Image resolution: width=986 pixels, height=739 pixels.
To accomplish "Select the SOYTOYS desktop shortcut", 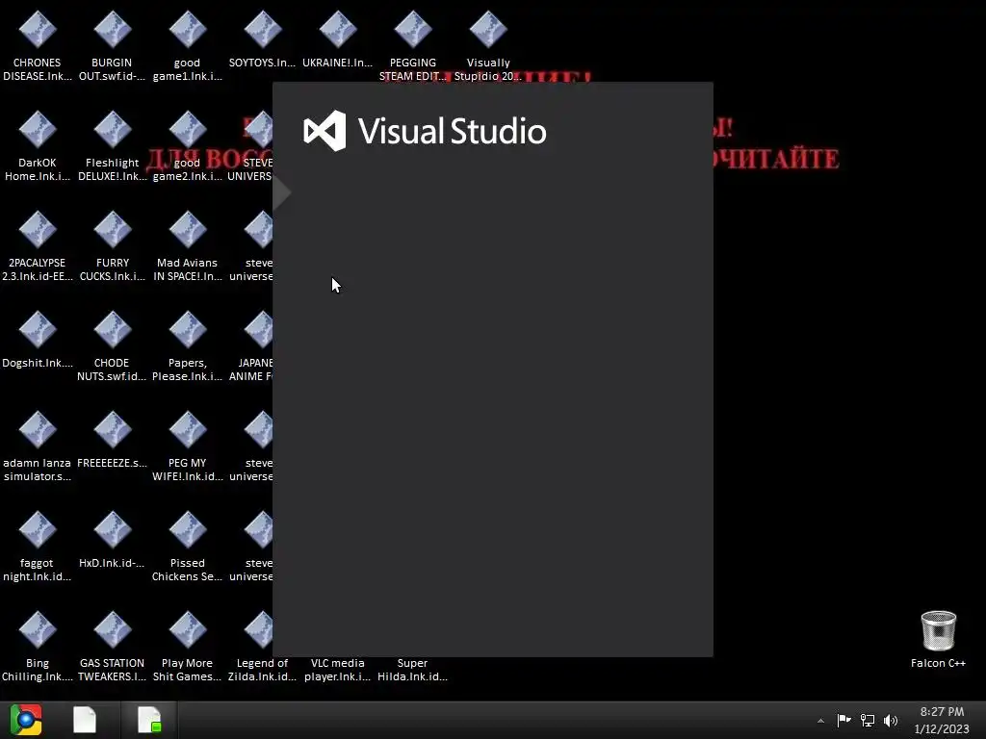I will point(262,39).
